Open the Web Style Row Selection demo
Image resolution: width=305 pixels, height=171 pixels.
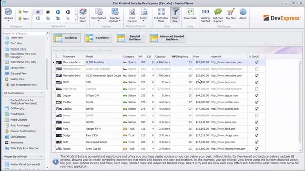(25, 148)
